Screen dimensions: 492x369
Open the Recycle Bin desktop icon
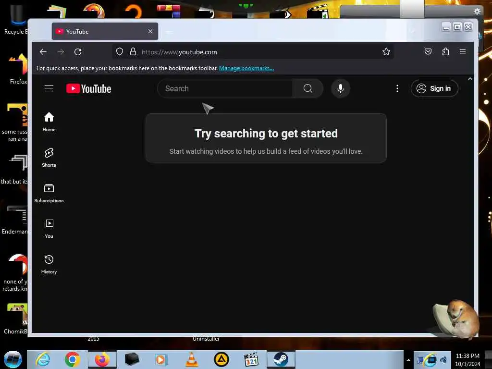pyautogui.click(x=15, y=19)
